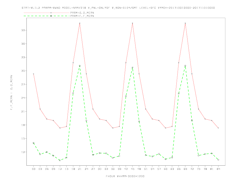The height and width of the screenshot is (184, 238).
Task: Click y-axis tick label 21
Action: [23, 112]
